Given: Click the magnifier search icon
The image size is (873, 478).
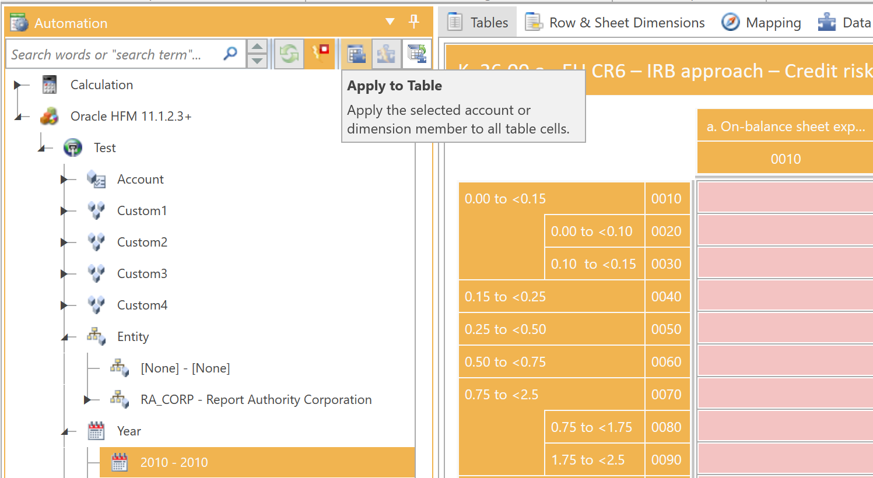Looking at the screenshot, I should point(230,54).
